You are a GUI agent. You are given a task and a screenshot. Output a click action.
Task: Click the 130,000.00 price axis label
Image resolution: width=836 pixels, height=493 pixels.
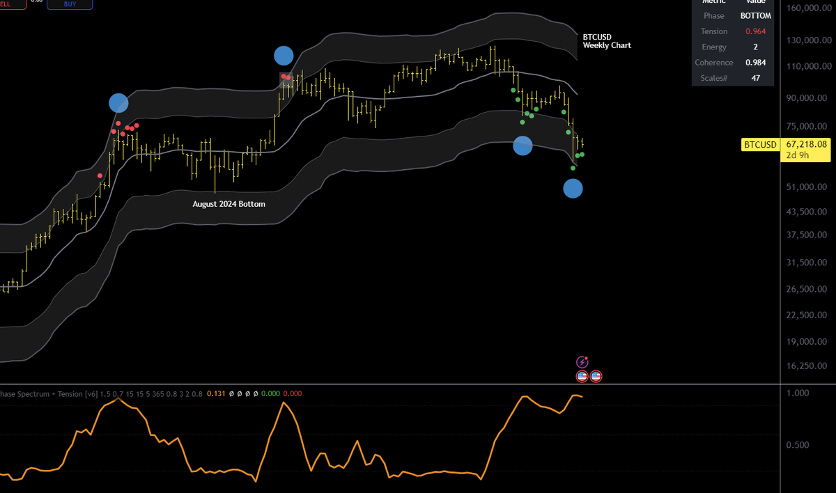pos(807,40)
